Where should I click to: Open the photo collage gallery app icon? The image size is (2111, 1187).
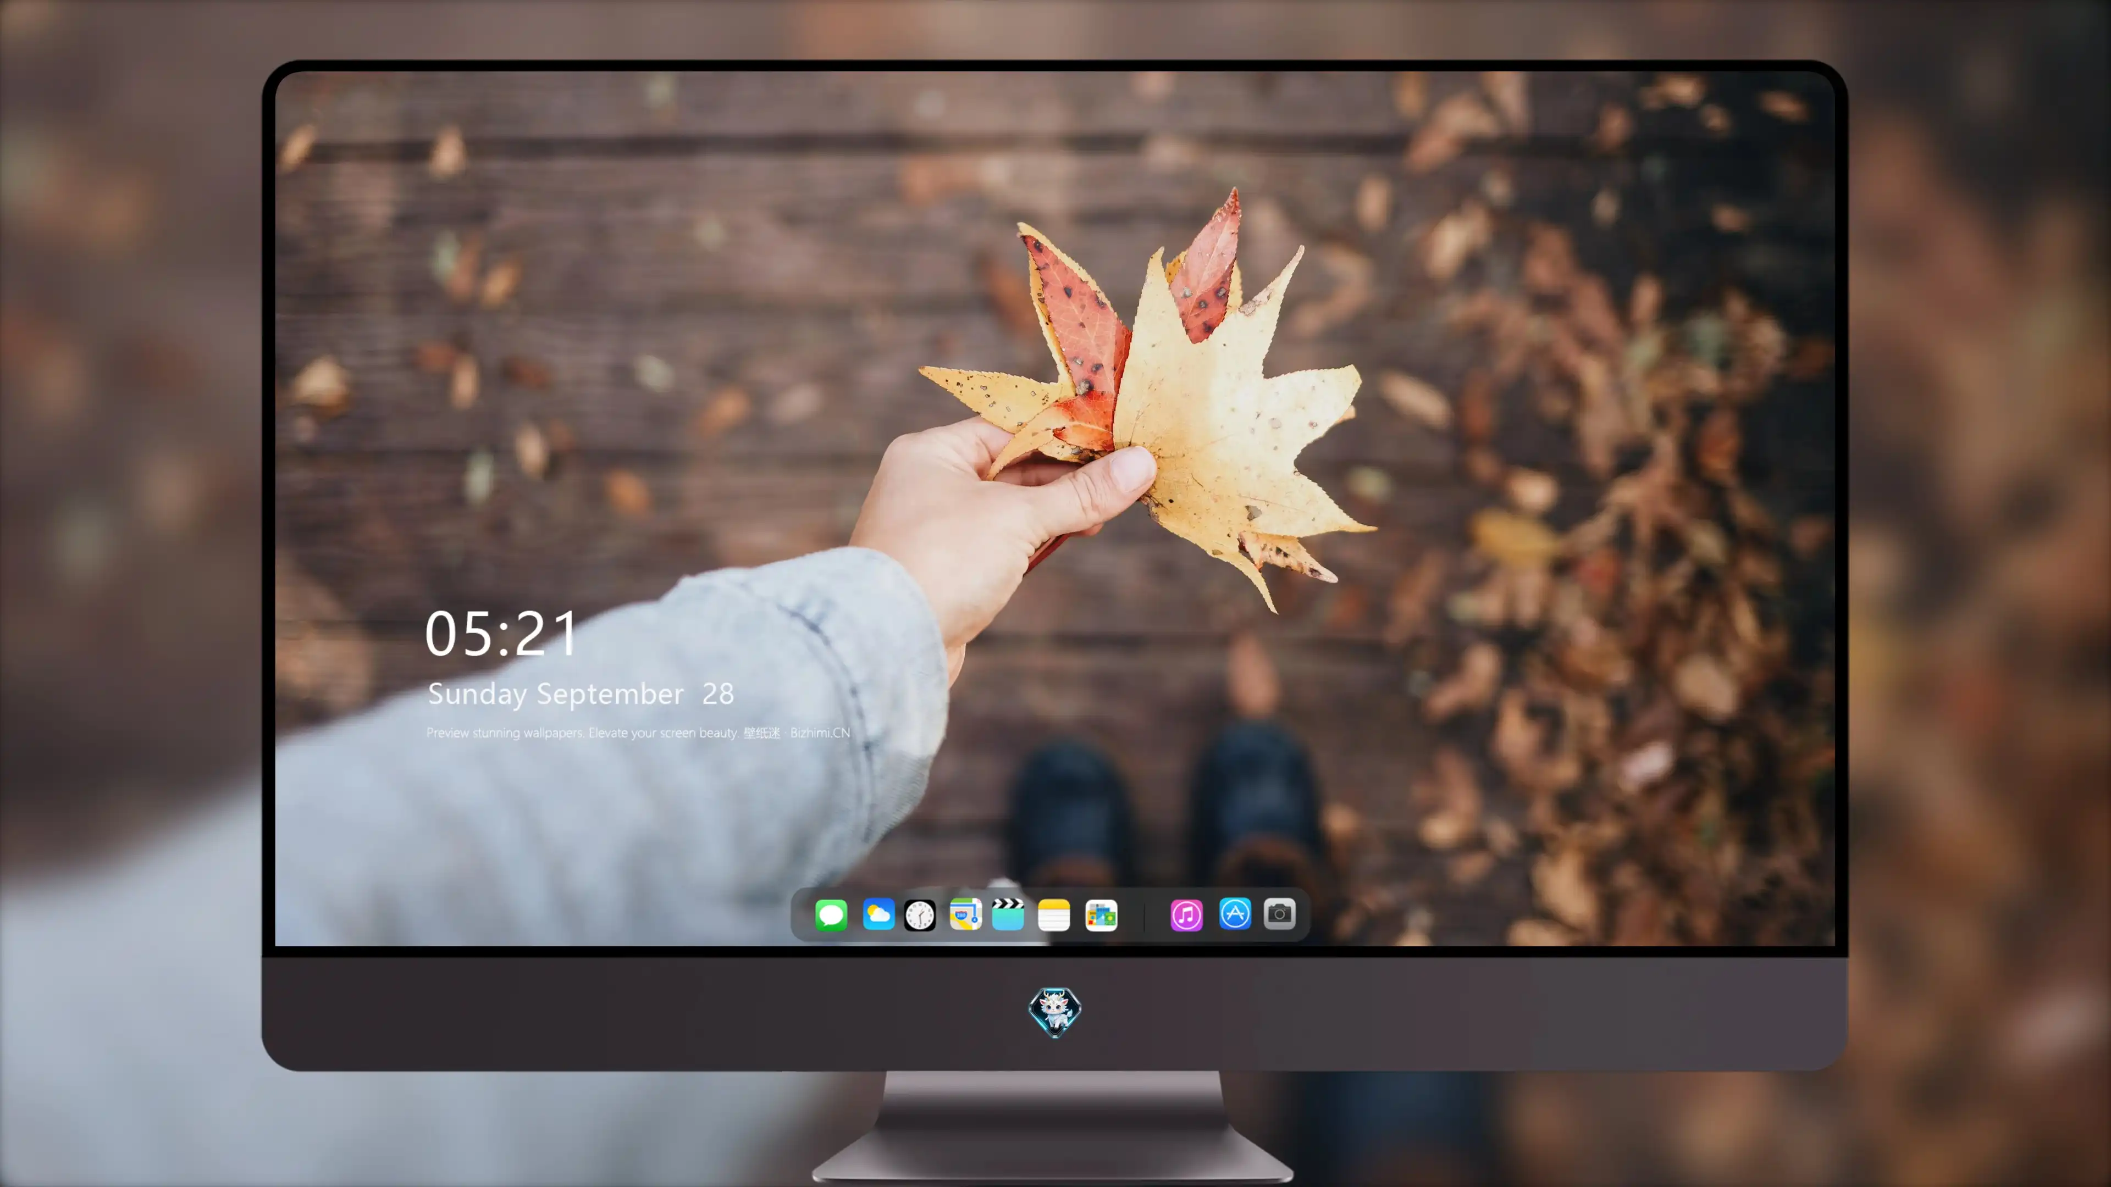click(x=1101, y=915)
